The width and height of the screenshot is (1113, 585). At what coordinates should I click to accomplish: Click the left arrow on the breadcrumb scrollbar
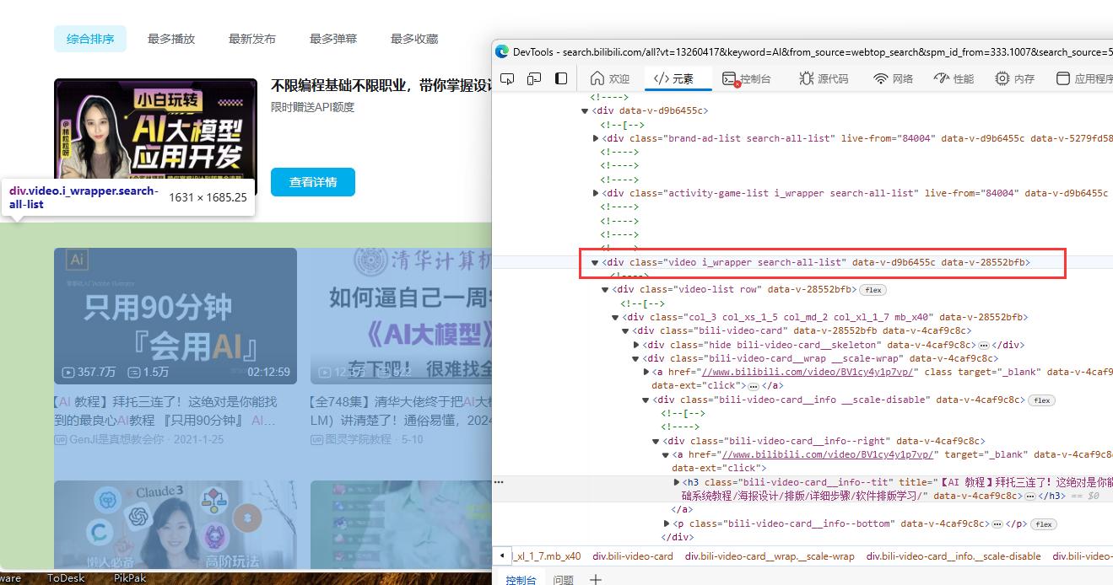(503, 555)
